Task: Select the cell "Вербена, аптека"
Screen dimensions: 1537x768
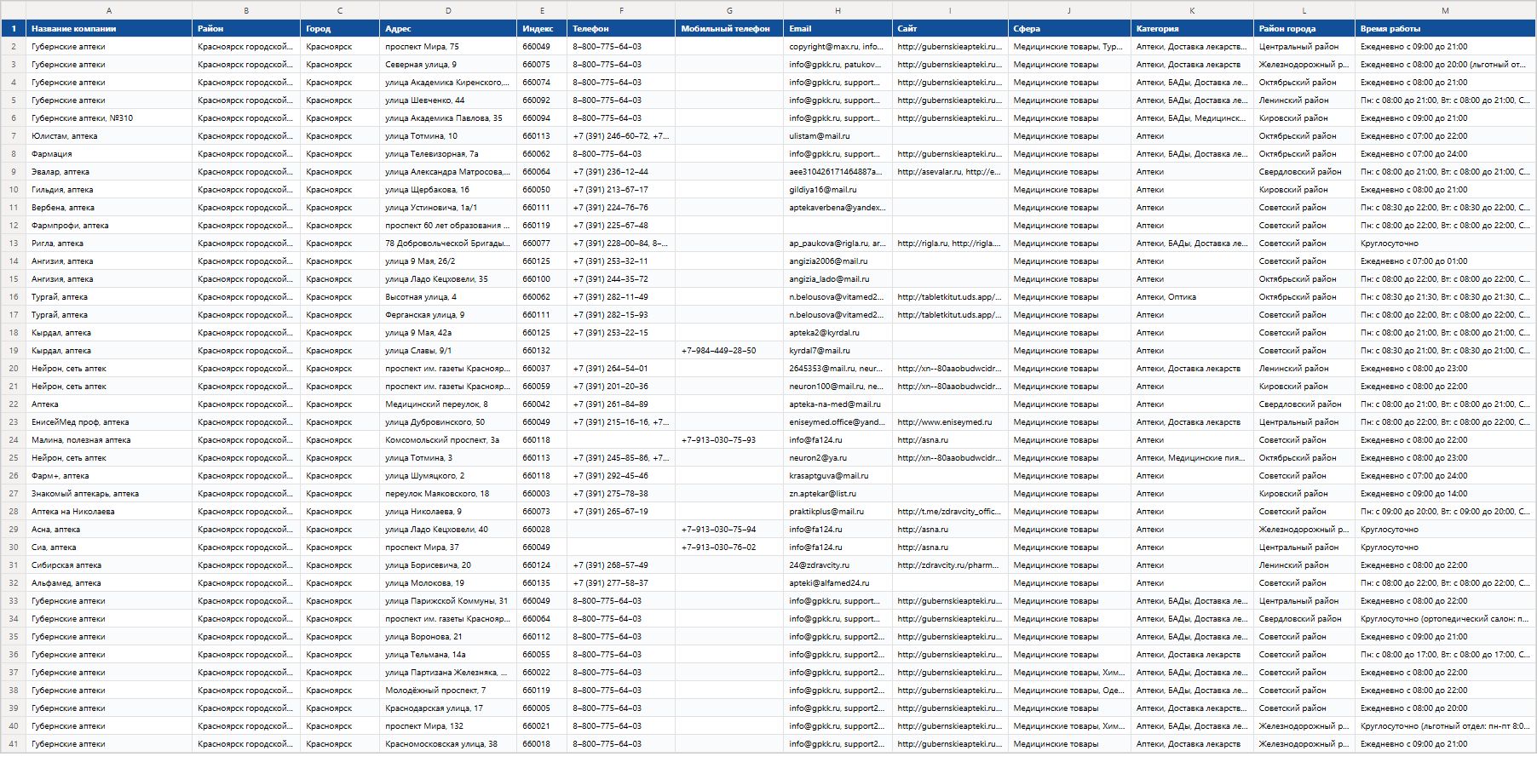Action: point(109,208)
